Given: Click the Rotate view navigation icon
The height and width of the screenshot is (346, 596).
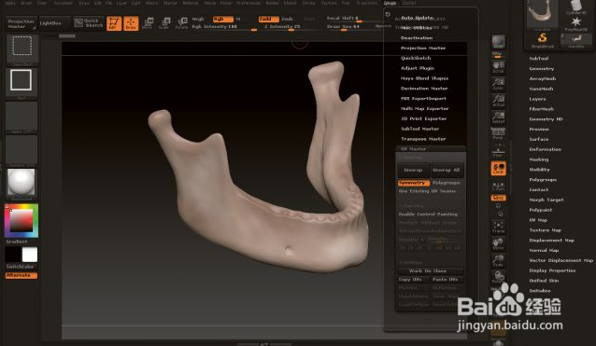Looking at the screenshot, I should (x=498, y=277).
